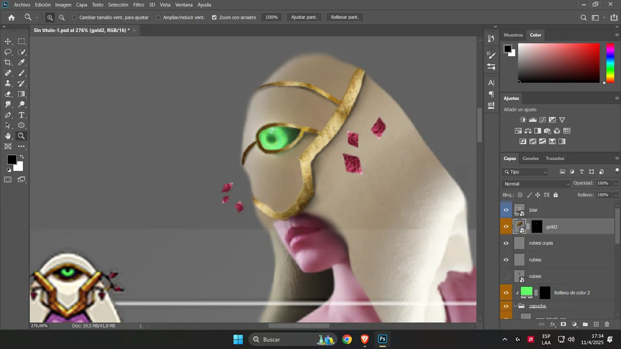Viewport: 621px width, 349px height.
Task: Hide the gold2 layer
Action: coord(506,227)
